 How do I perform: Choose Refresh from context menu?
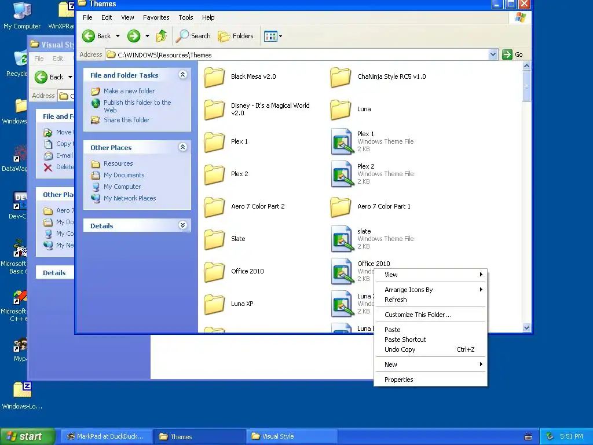coord(430,300)
